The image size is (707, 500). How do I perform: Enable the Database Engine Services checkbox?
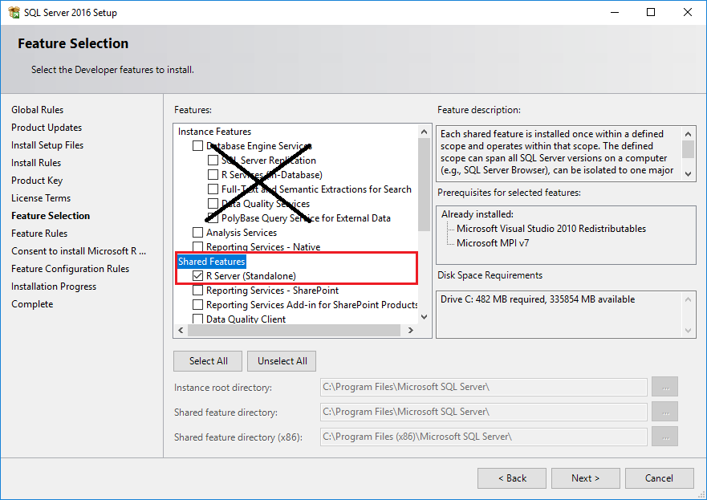tap(197, 145)
